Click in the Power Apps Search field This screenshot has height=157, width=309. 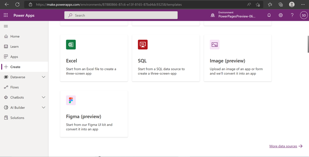pos(121,15)
